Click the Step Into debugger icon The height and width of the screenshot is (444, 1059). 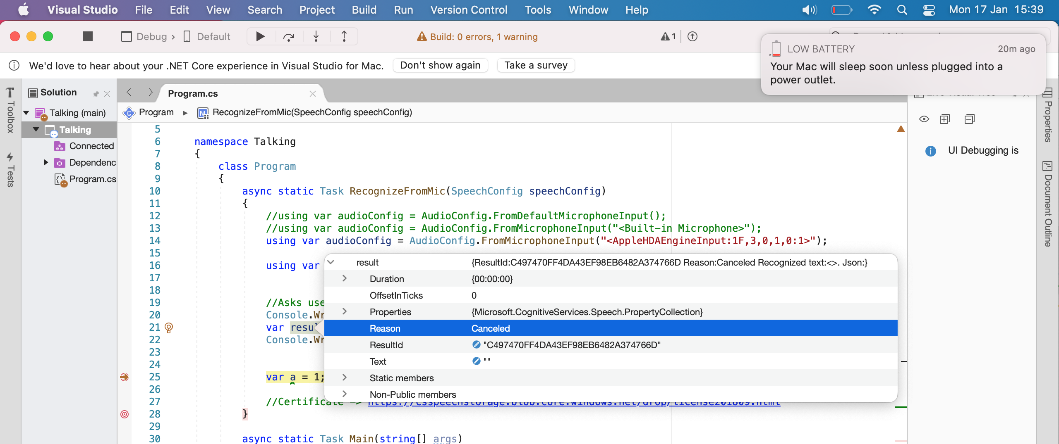tap(316, 36)
